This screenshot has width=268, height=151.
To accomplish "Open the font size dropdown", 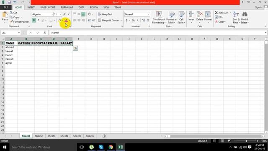I will click(x=60, y=14).
